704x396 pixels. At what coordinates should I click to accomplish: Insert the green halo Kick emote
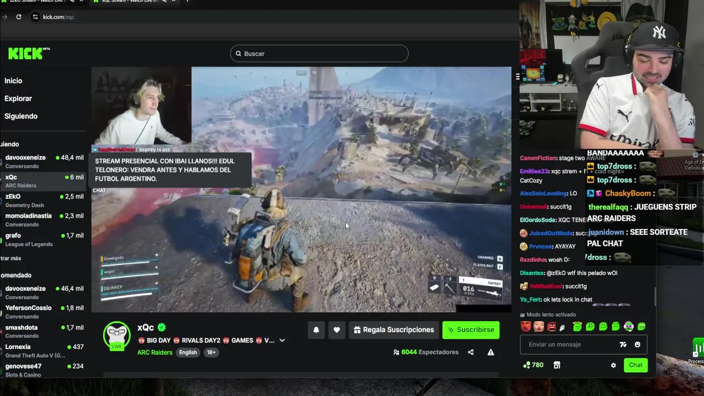point(577,327)
